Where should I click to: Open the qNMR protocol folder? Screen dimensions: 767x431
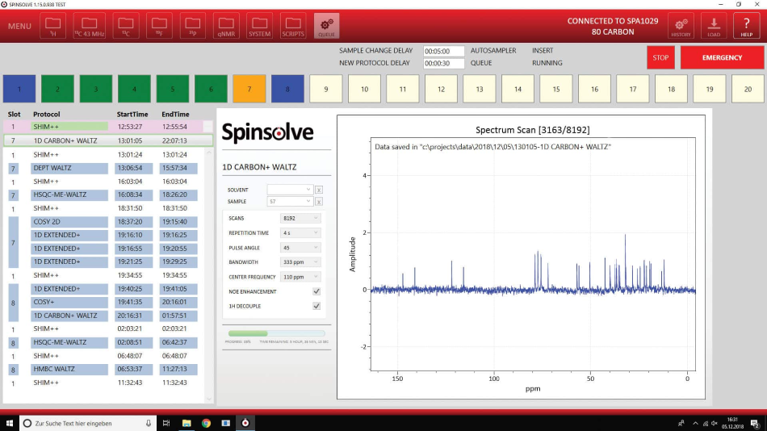pos(226,26)
